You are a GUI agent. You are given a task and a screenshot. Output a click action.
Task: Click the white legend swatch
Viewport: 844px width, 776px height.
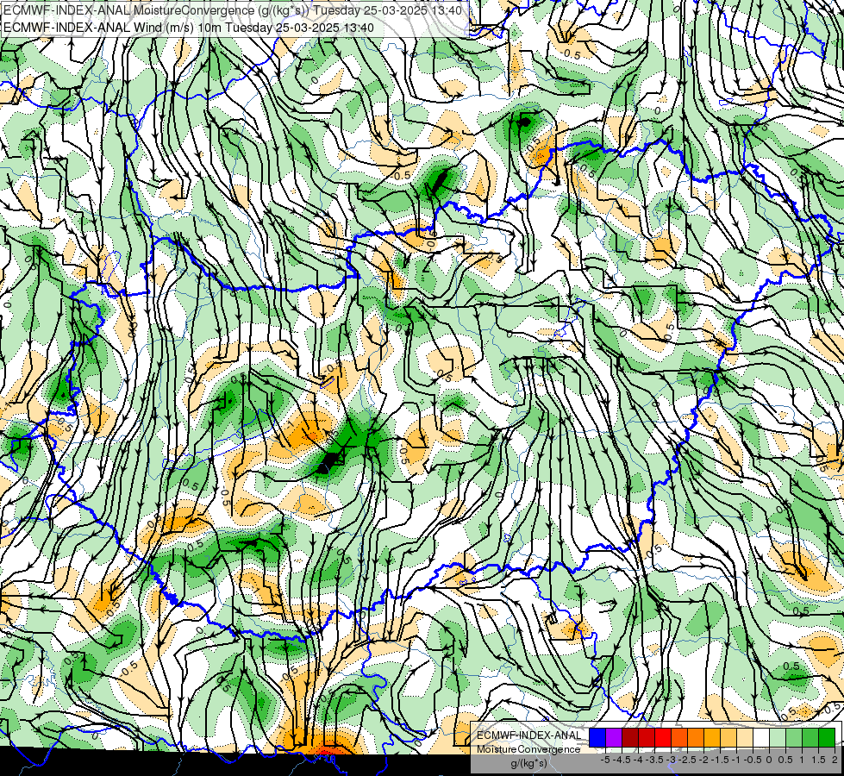(760, 737)
